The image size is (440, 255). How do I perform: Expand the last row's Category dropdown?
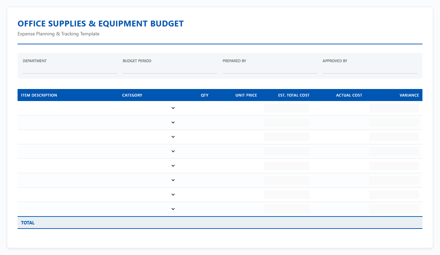(149, 209)
